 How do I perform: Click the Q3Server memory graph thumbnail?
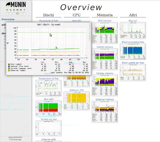105,112
